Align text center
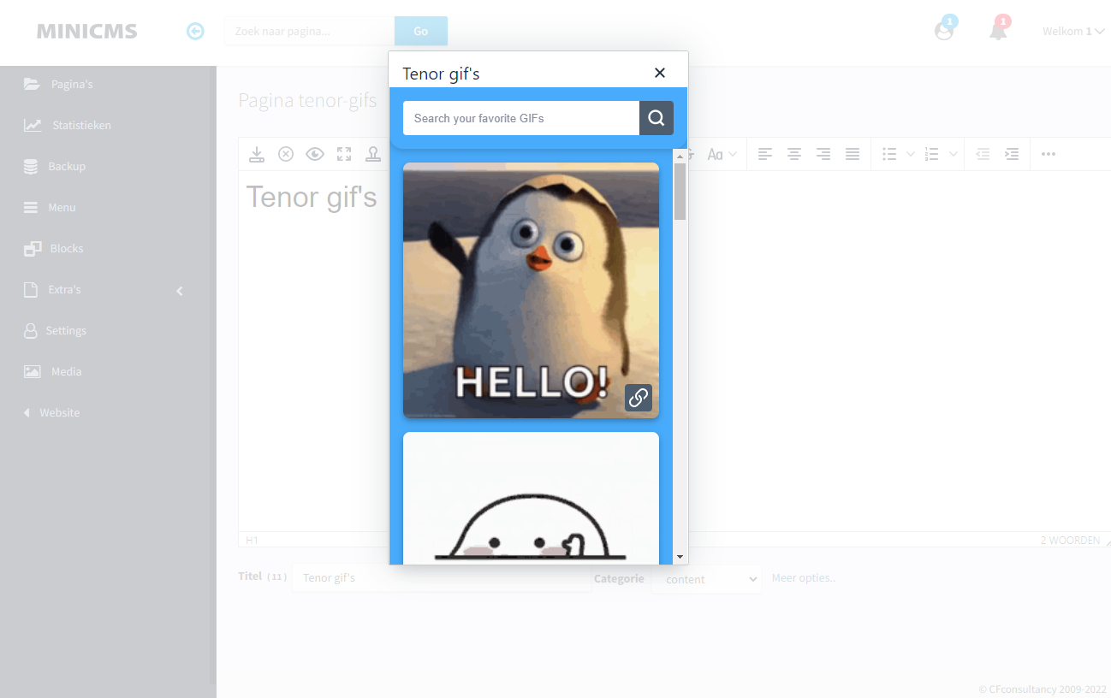Screen dimensions: 1111x698 [x=794, y=154]
